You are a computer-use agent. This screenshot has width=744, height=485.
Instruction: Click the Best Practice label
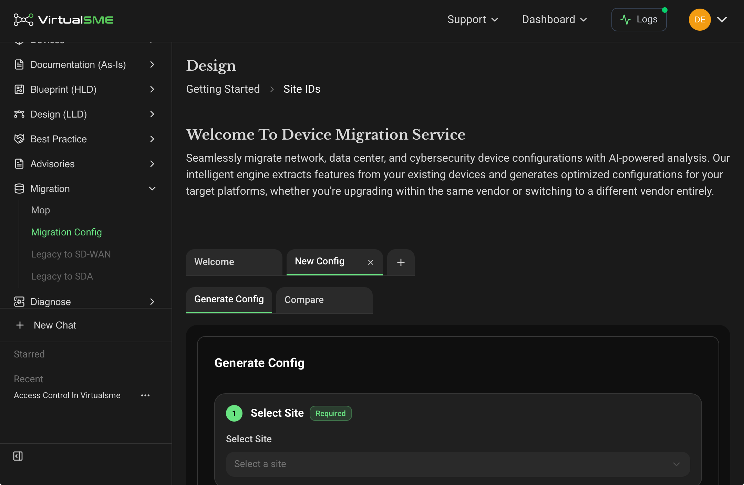coord(59,139)
